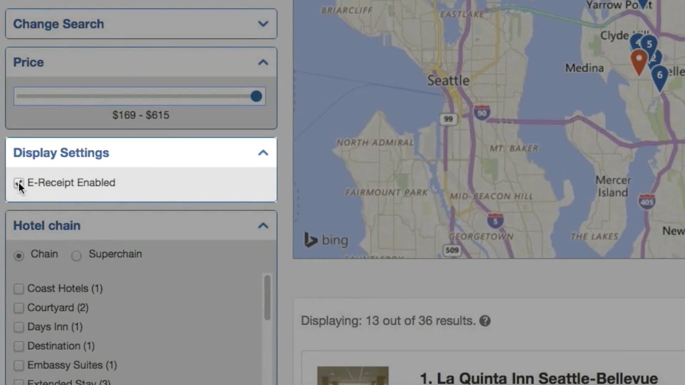Check the Days Inn (1) checkbox
Screen dimensions: 685x385
point(19,327)
